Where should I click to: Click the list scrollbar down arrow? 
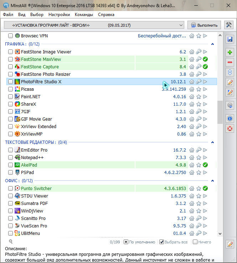pos(220,234)
